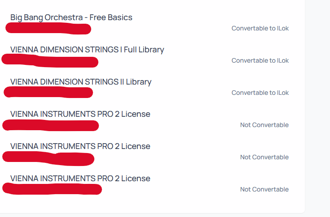Click redacted serial under Dimension Strings I Full Library

pos(50,61)
